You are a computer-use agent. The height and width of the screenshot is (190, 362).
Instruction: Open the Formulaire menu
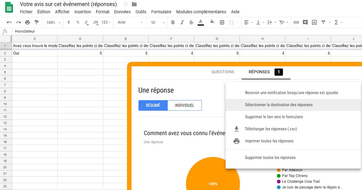161,12
